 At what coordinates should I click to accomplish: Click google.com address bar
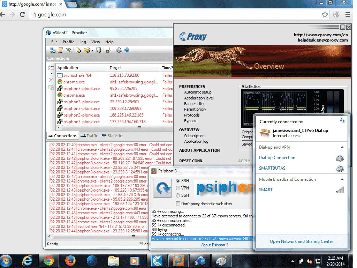click(175, 15)
